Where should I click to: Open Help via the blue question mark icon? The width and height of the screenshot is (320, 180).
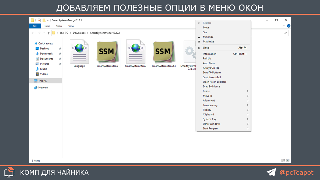pyautogui.click(x=288, y=26)
